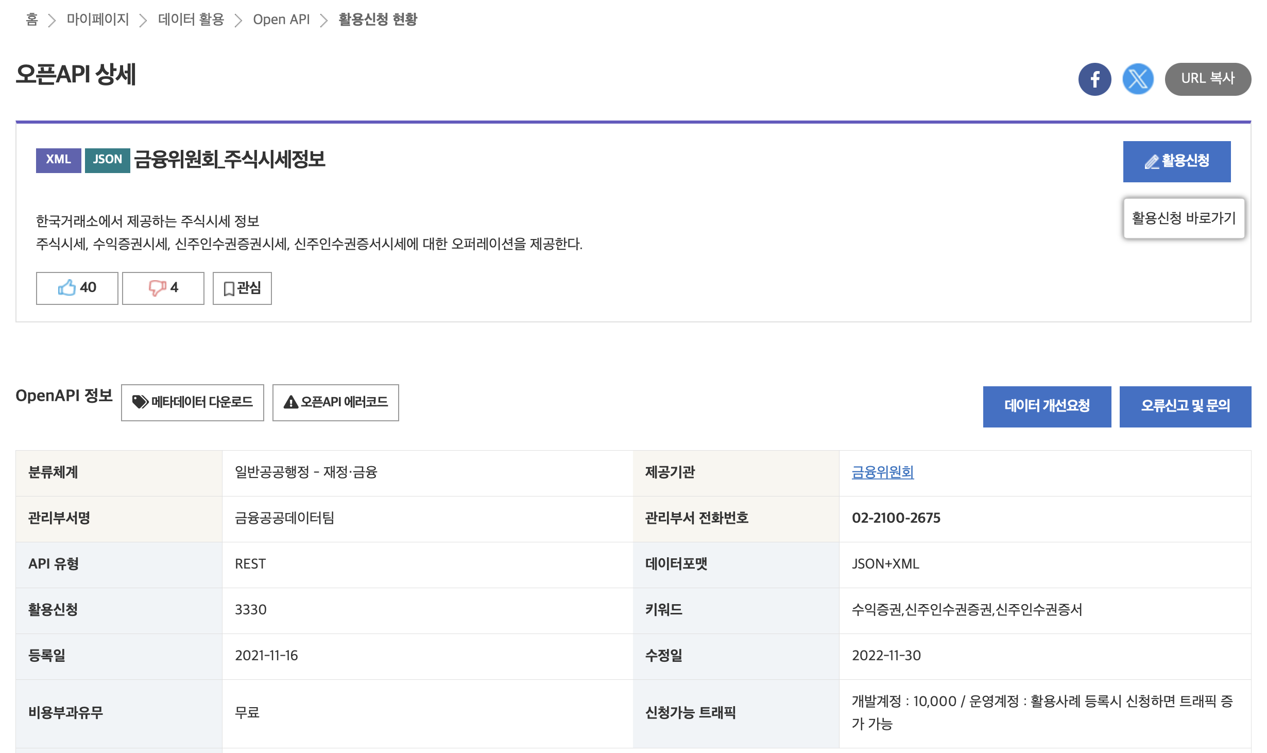
Task: Click 활용신청 바로가기 tooltip box
Action: tap(1184, 218)
